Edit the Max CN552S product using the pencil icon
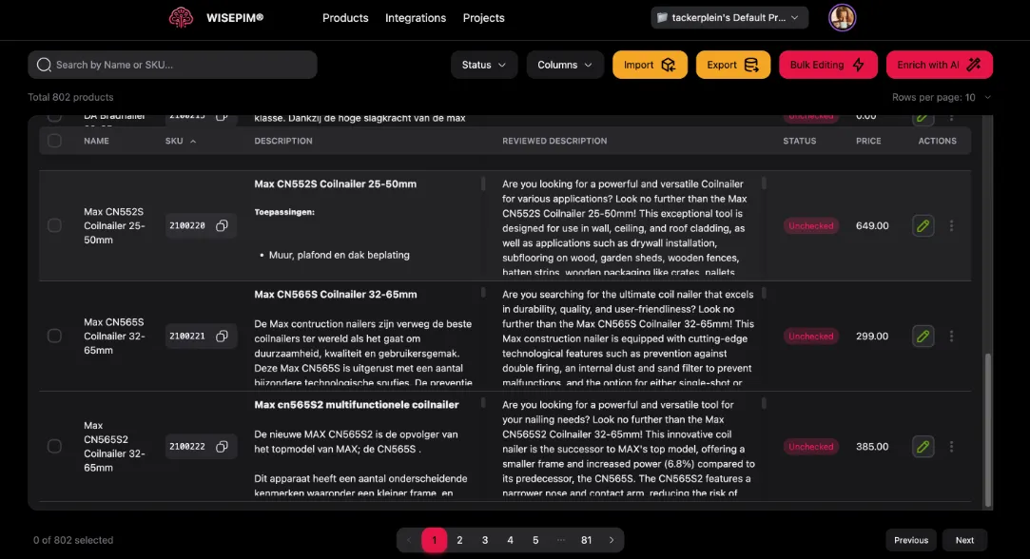Screen dimensions: 1030x559 (x=922, y=225)
